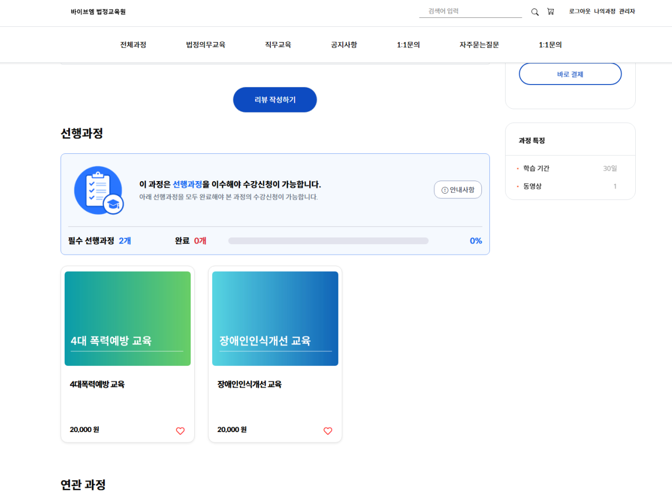Click the 리뷰 작성하기 button
The width and height of the screenshot is (672, 504).
tap(275, 100)
